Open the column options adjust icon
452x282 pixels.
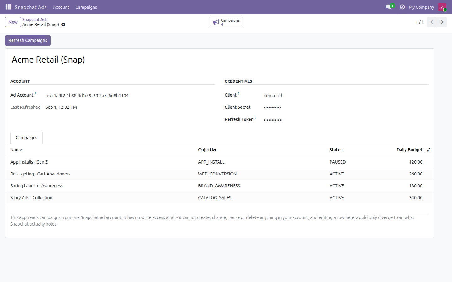pyautogui.click(x=429, y=150)
